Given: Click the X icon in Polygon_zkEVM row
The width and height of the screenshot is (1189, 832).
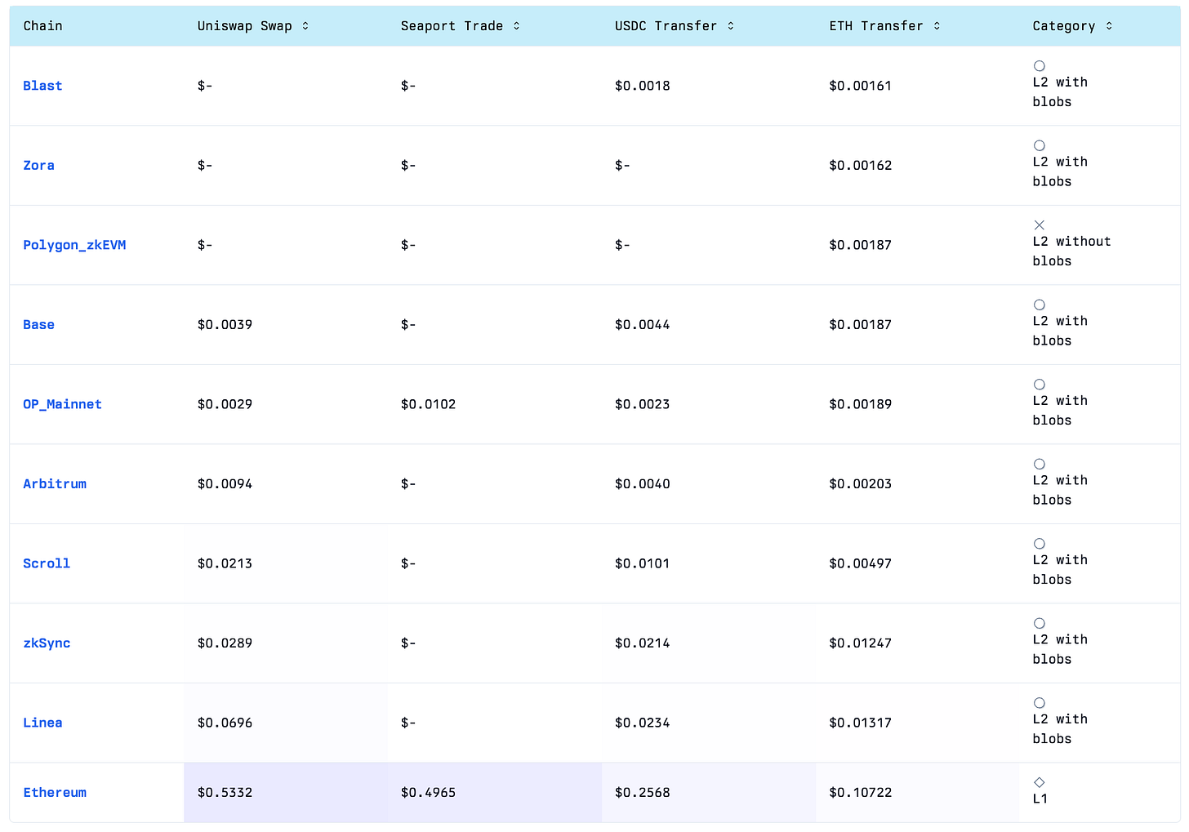Looking at the screenshot, I should pos(1040,225).
